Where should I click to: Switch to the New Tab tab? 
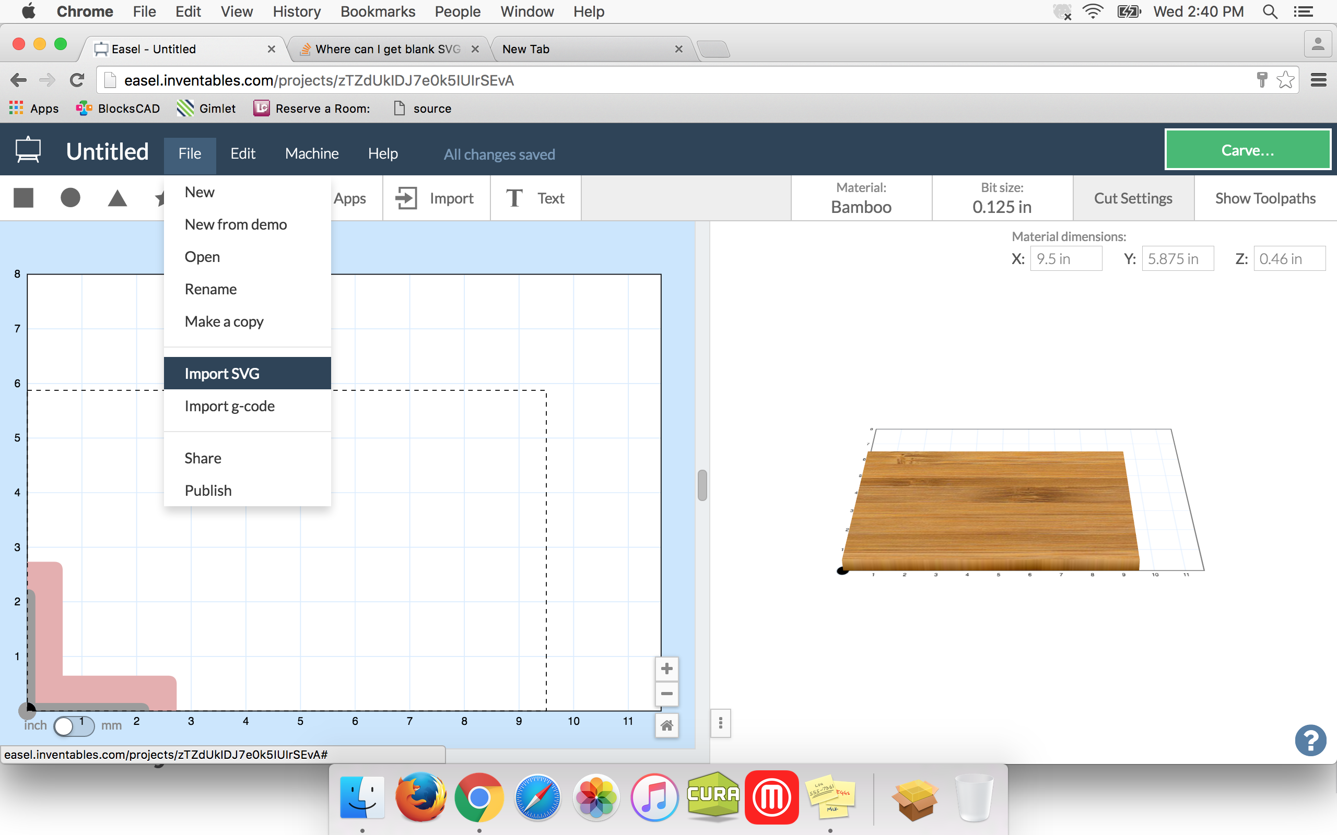click(x=591, y=49)
